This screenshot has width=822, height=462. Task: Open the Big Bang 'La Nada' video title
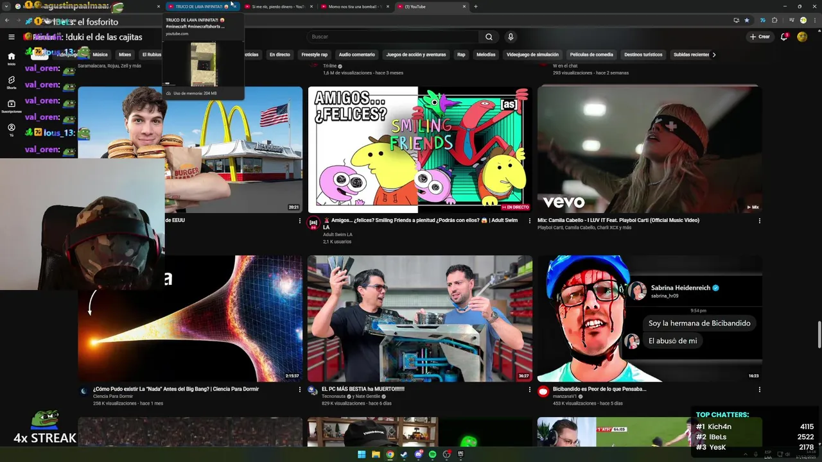pyautogui.click(x=176, y=389)
